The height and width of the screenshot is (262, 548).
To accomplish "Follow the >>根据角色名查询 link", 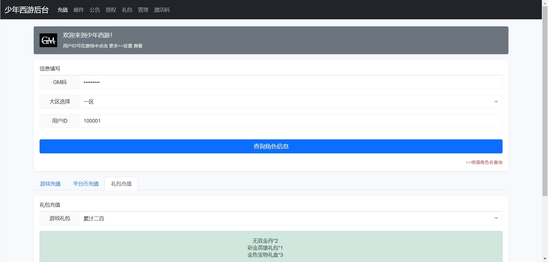I will 484,162.
